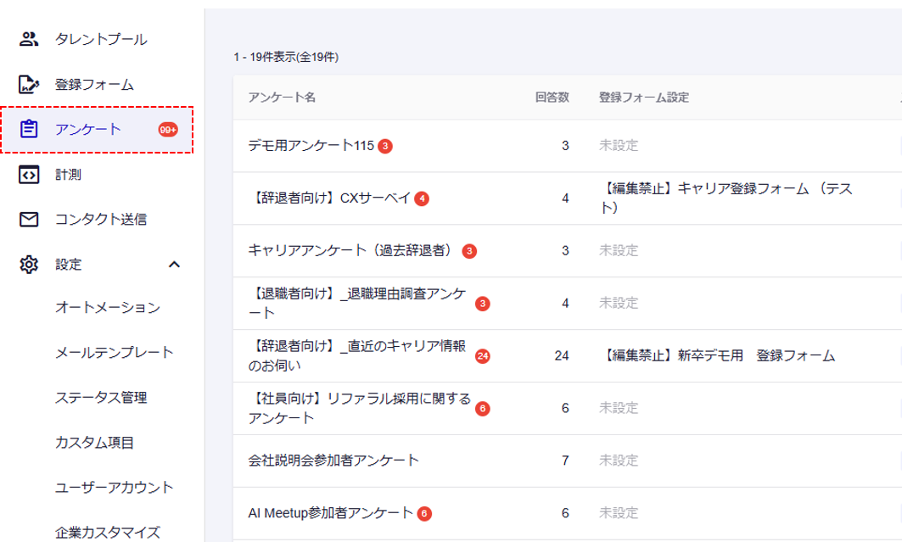Click the red 24 badge in survey list
This screenshot has height=553, width=902.
[x=483, y=355]
